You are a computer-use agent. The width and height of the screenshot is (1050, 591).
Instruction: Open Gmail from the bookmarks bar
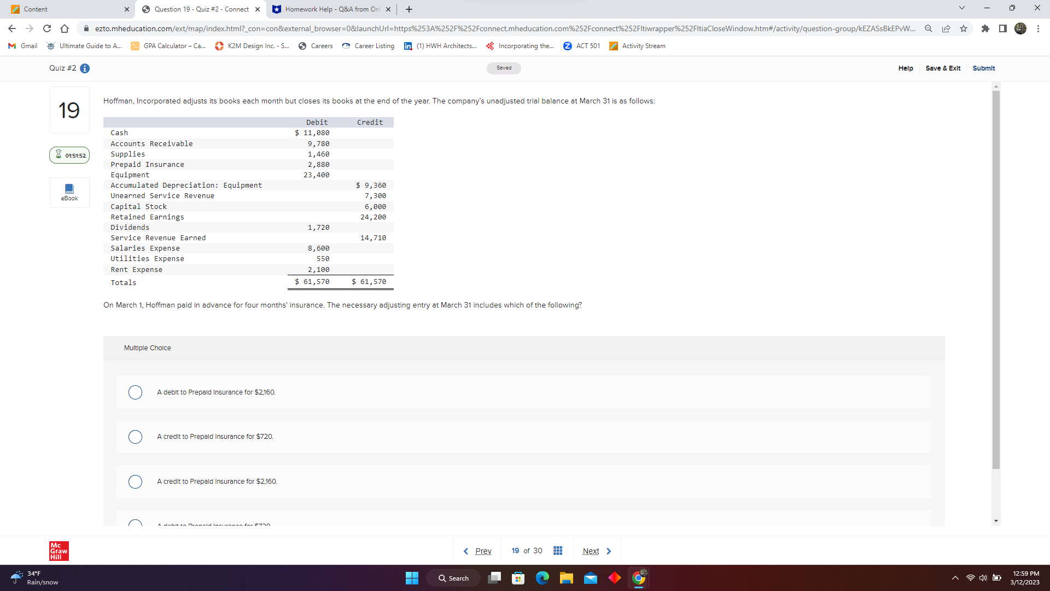(22, 46)
